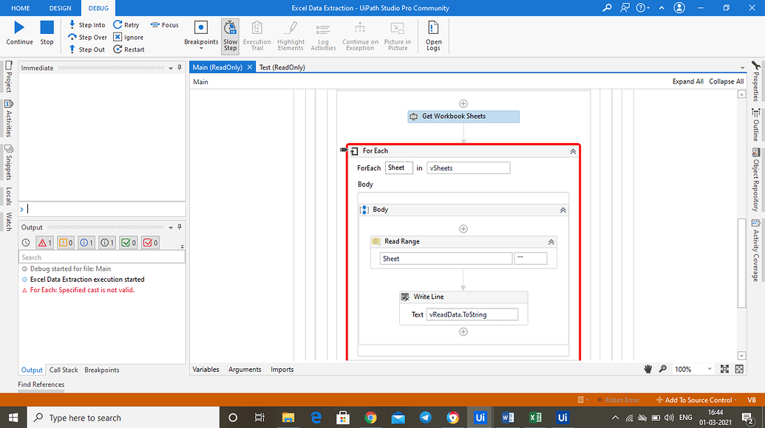
Task: Click Add To Source Control
Action: point(695,399)
